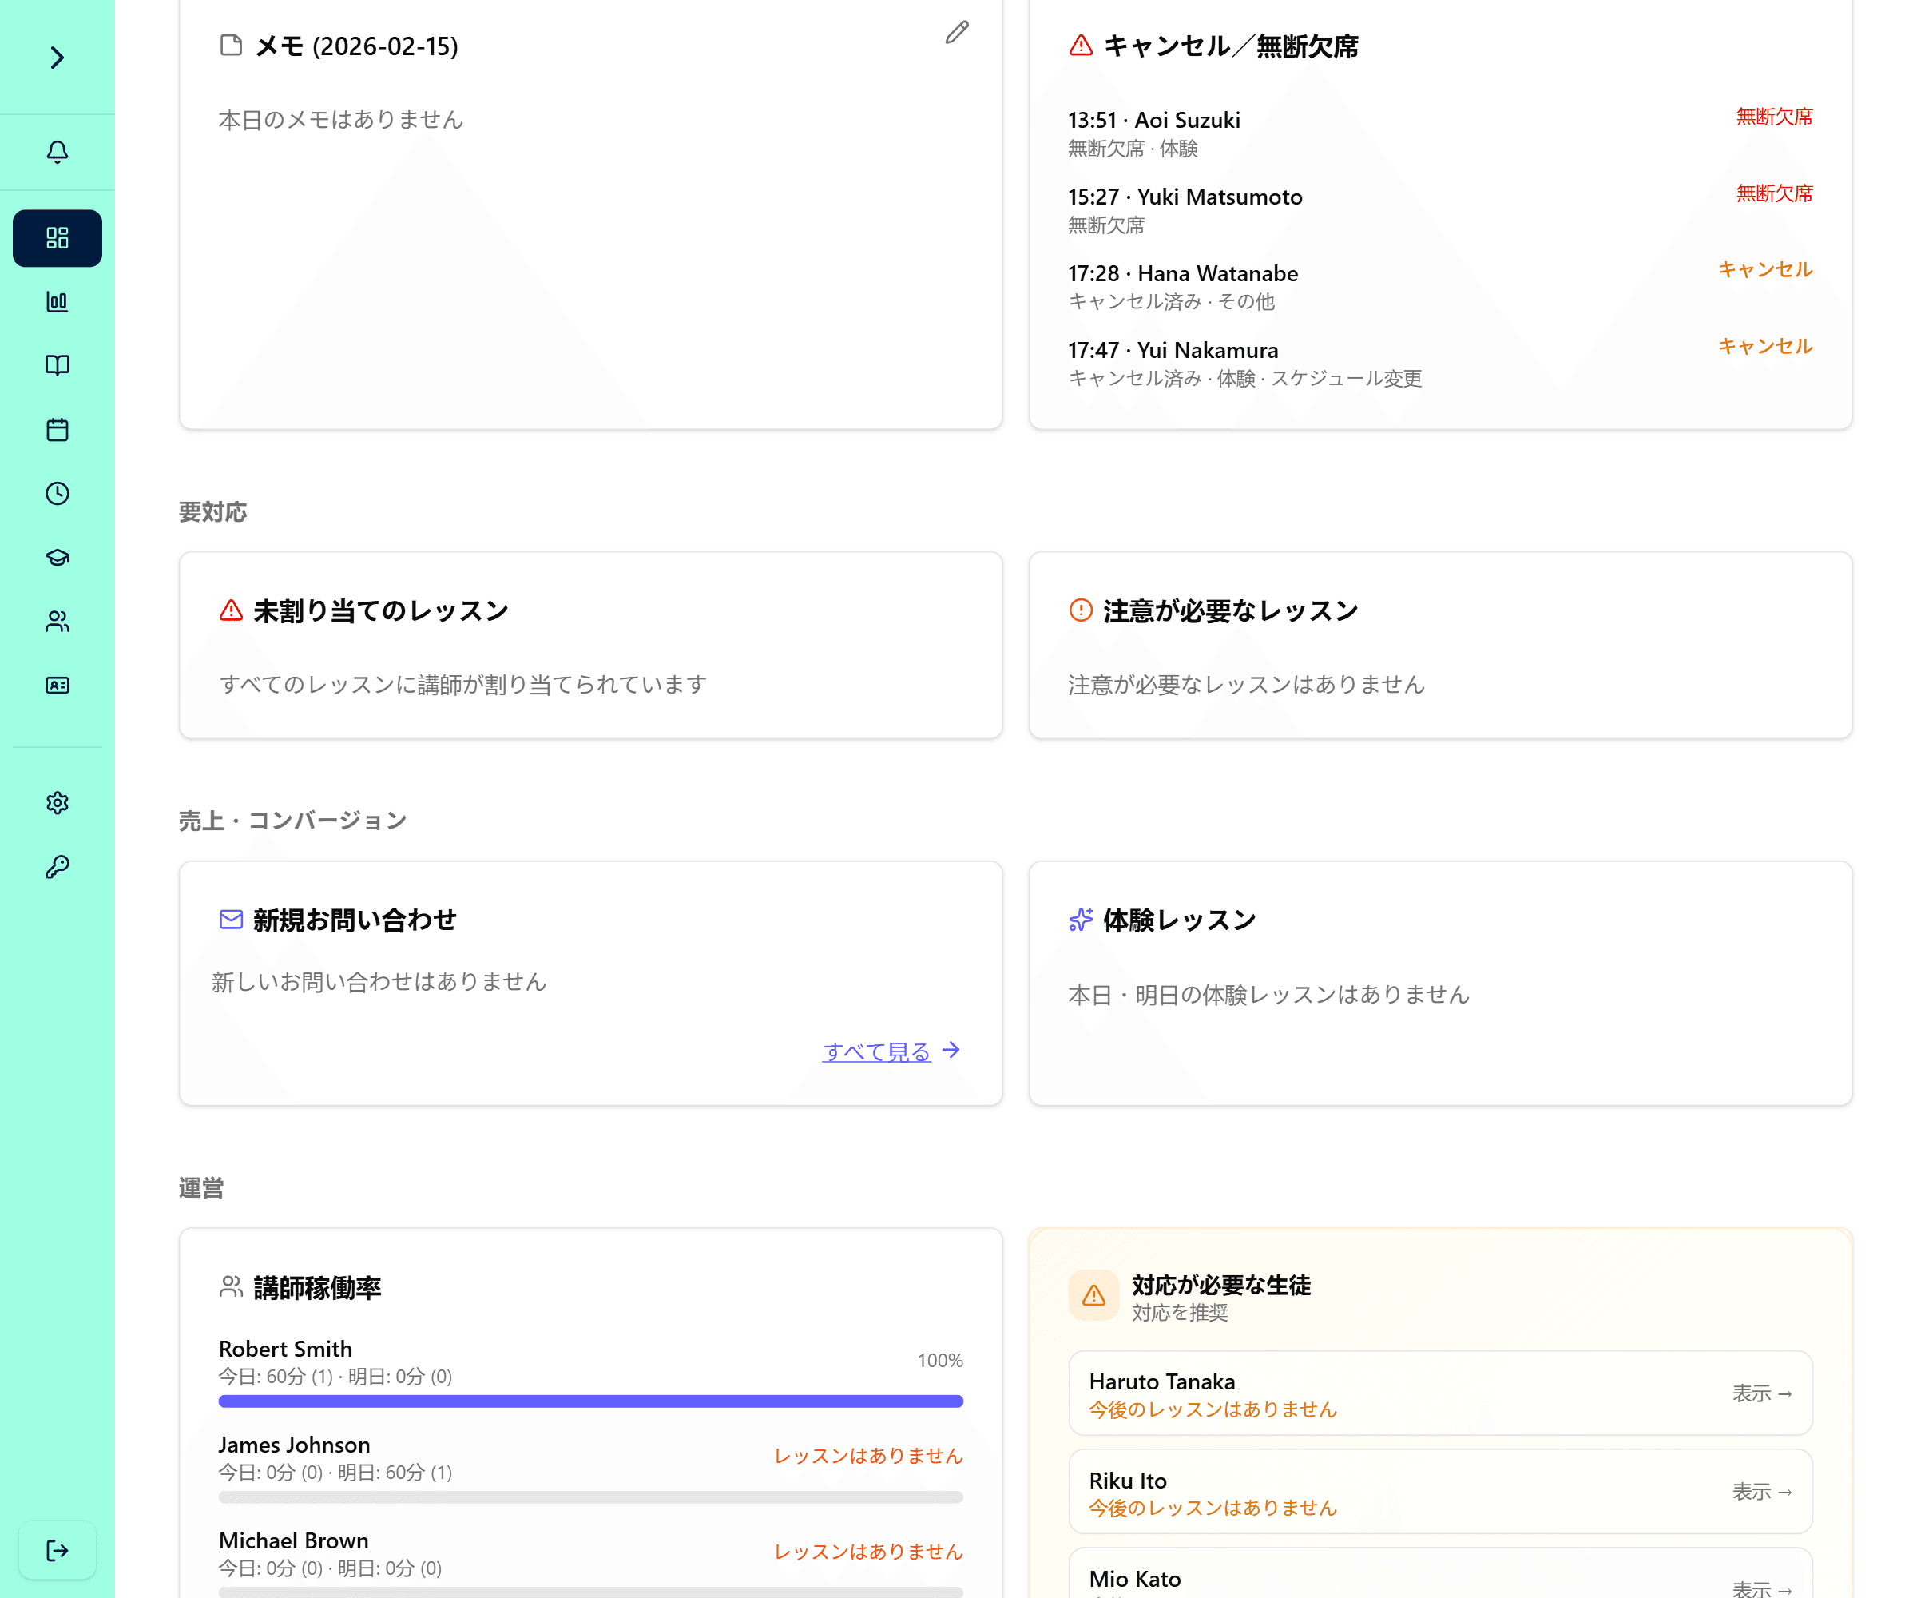The image size is (1917, 1598).
Task: Click the key icon in sidebar
Action: 57,865
